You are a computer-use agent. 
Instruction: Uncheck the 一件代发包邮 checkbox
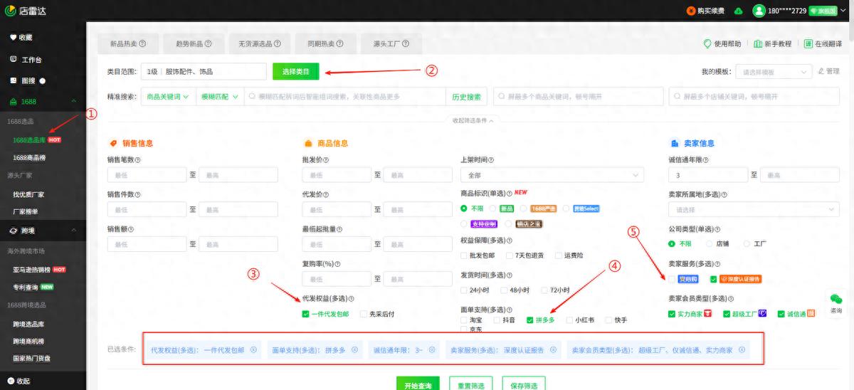pyautogui.click(x=305, y=314)
